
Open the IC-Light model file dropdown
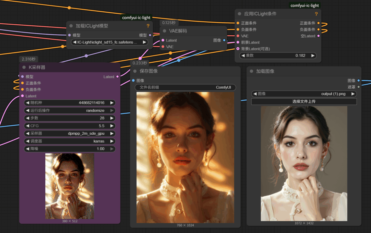pyautogui.click(x=110, y=42)
